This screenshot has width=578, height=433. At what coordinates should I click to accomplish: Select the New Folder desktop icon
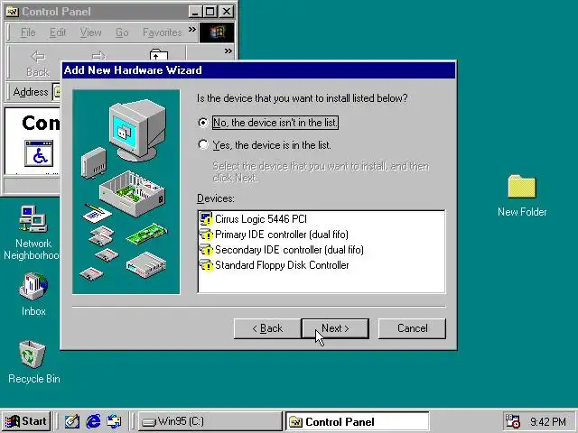tap(522, 196)
